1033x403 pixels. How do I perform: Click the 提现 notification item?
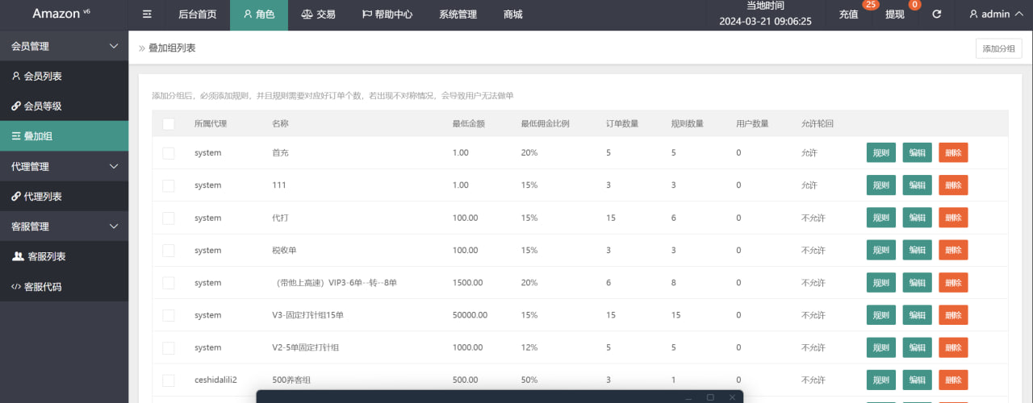pyautogui.click(x=895, y=15)
